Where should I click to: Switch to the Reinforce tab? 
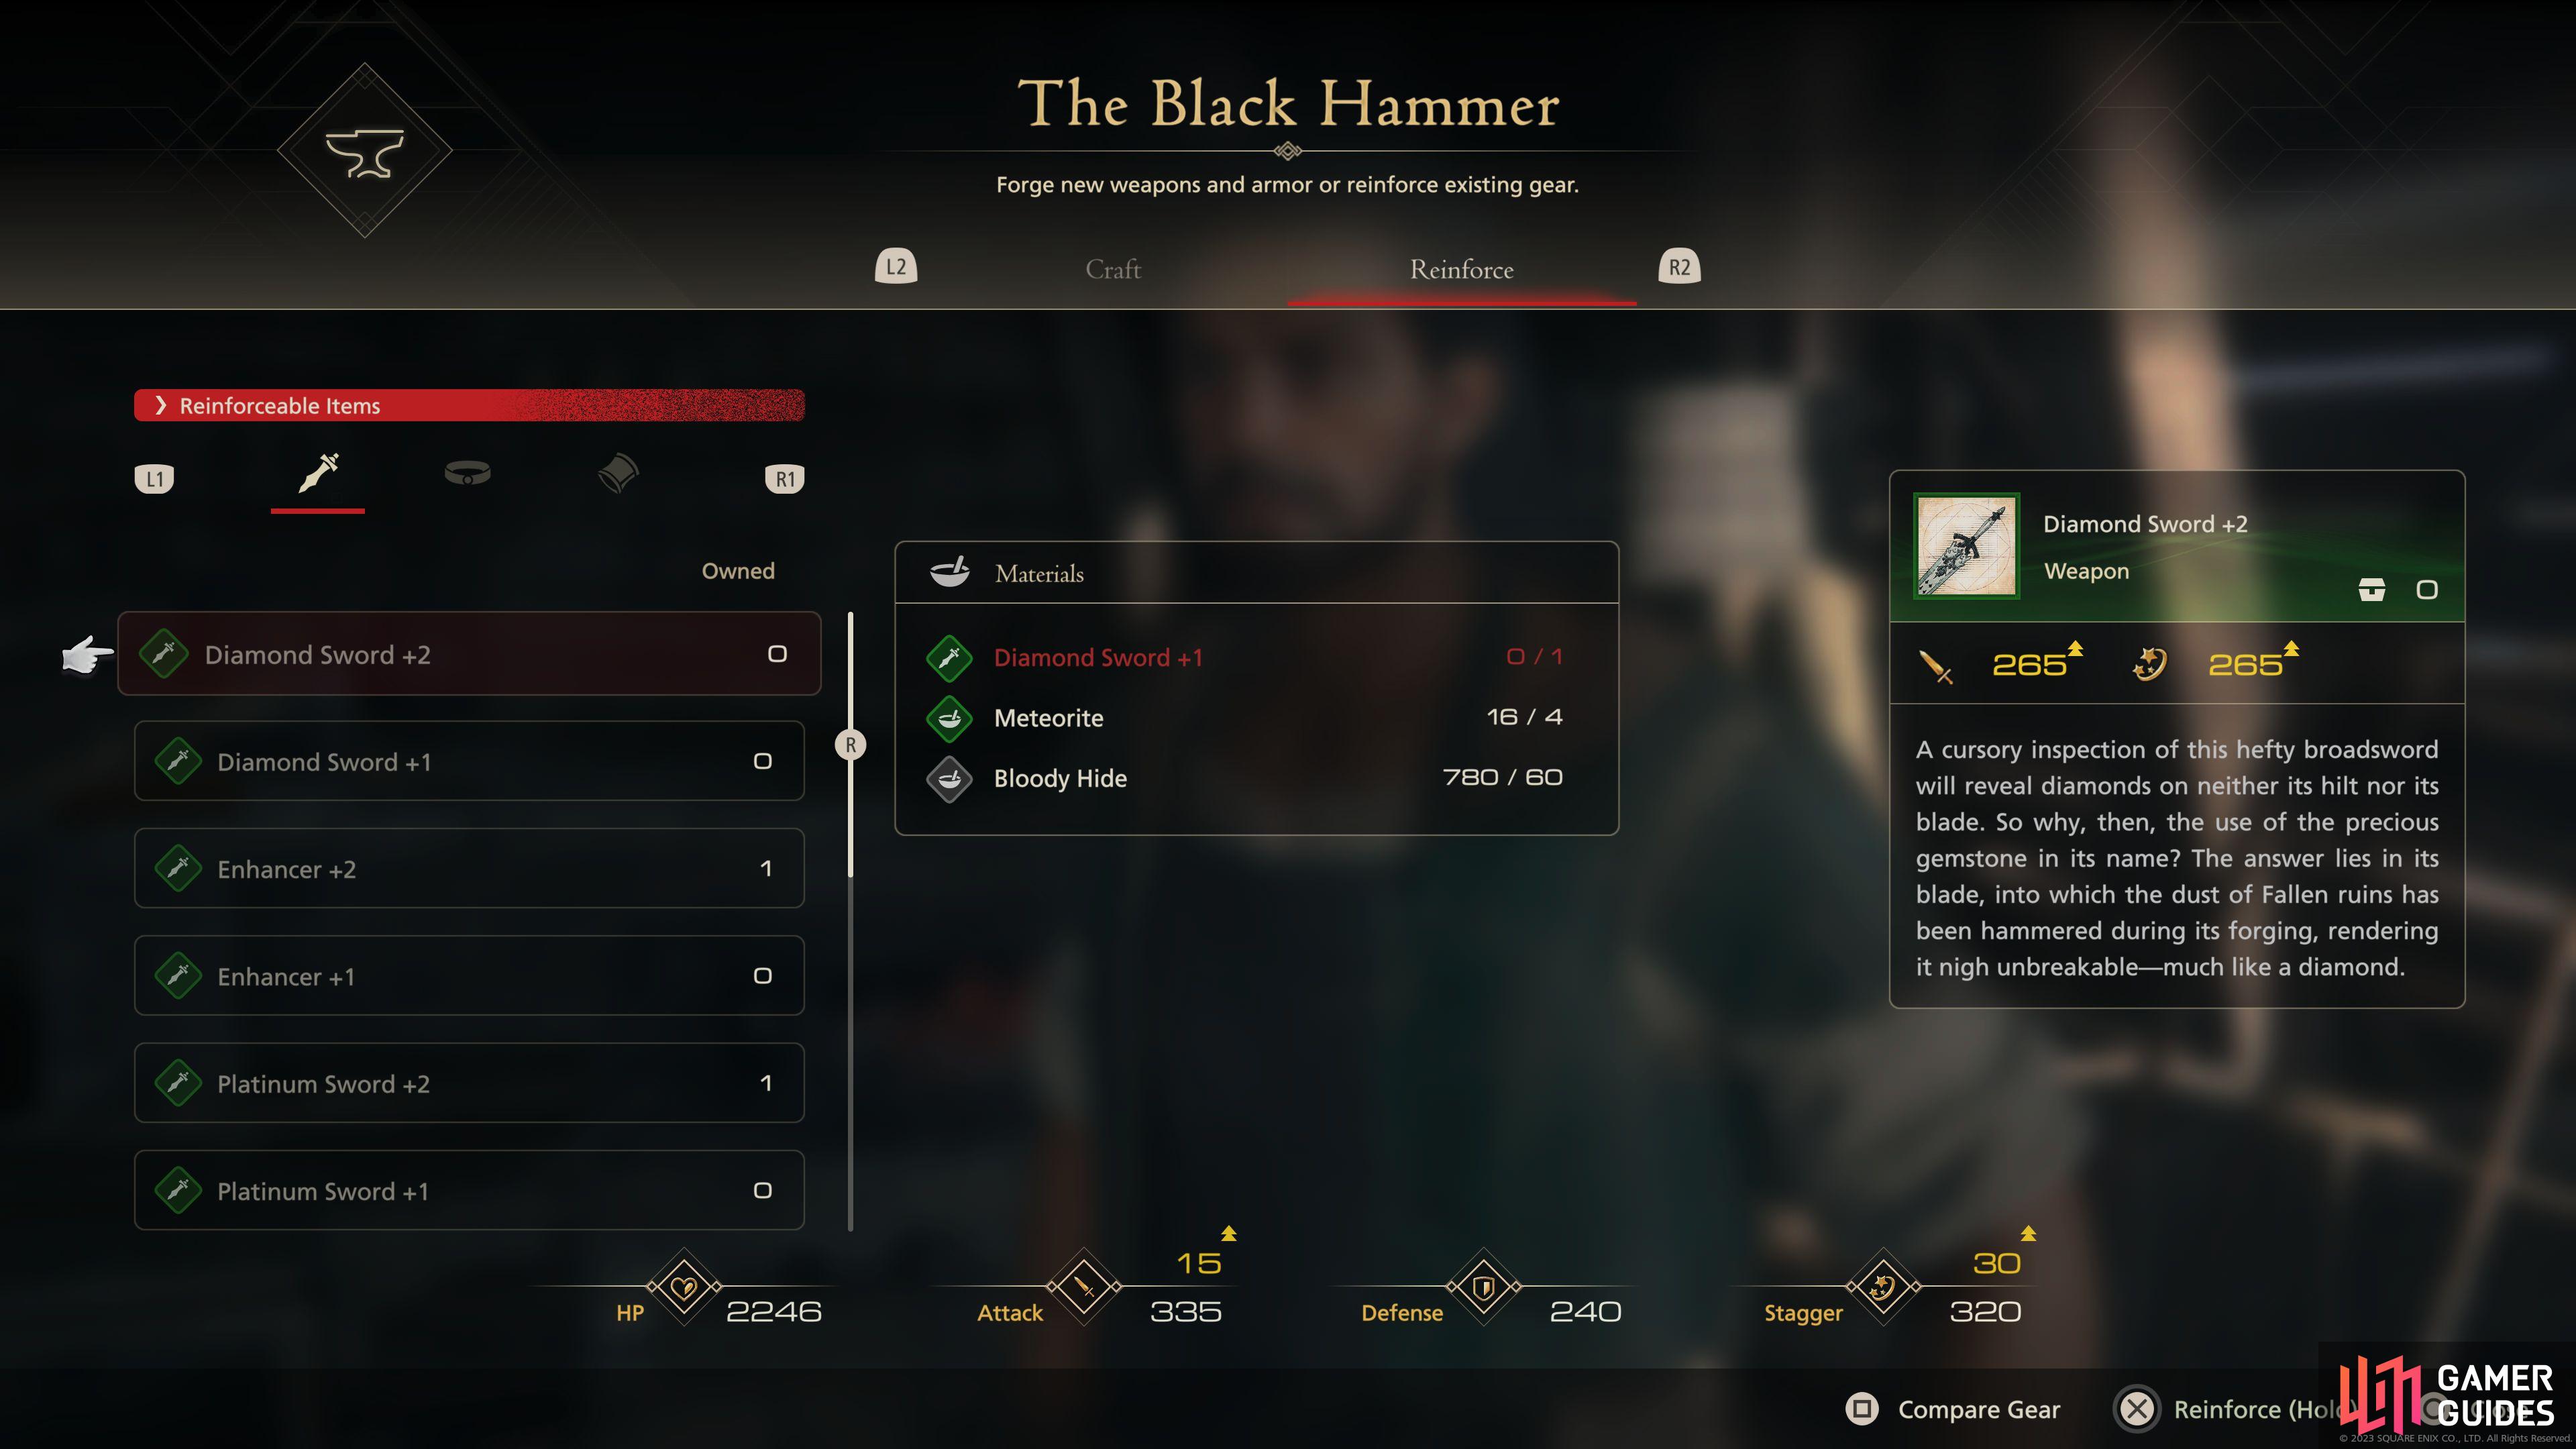(1461, 269)
